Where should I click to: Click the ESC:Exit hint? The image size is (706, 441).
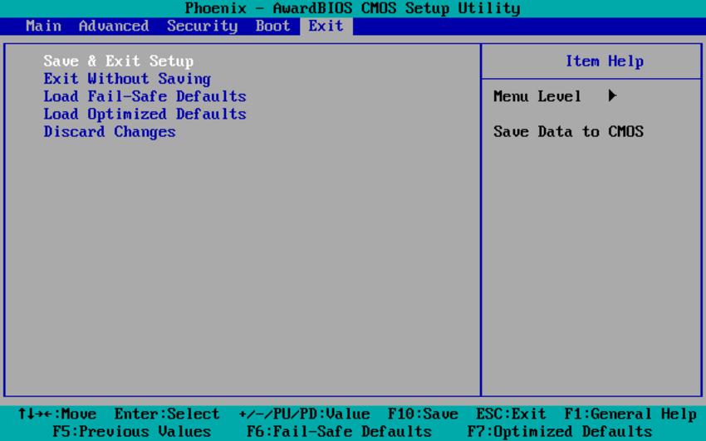(x=511, y=414)
